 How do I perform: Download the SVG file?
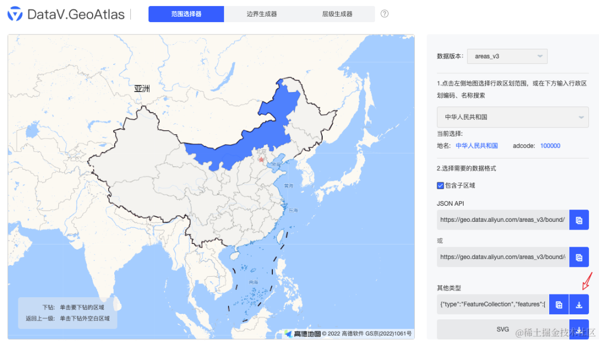[x=578, y=329]
